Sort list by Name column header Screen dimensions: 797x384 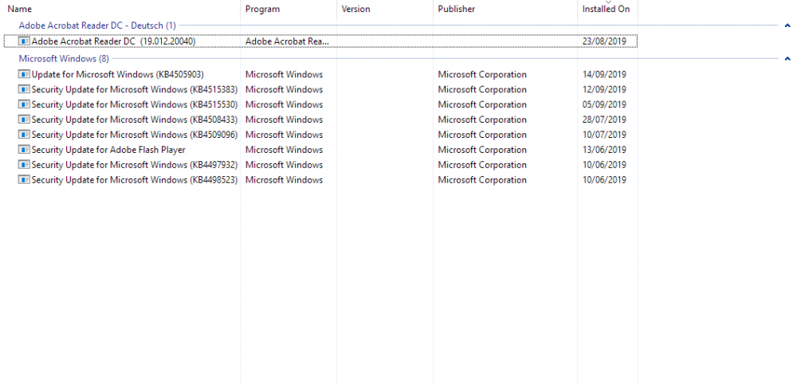pos(20,10)
